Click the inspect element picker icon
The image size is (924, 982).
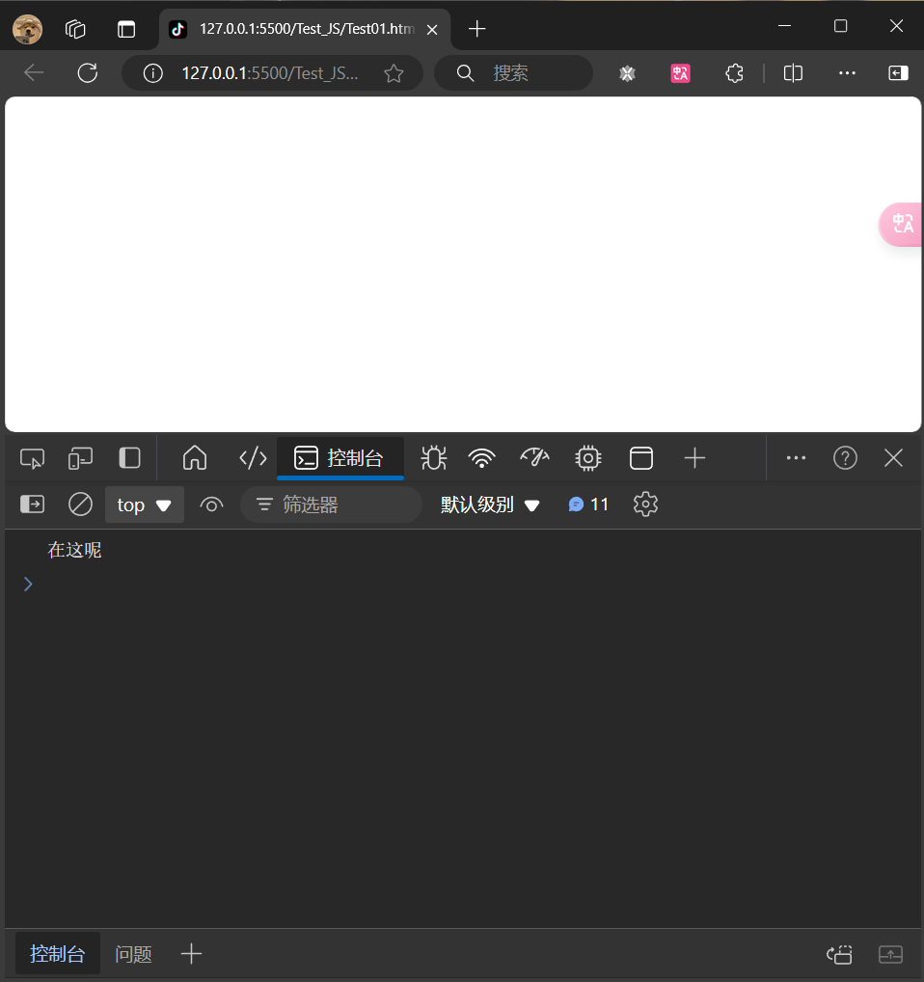(x=32, y=458)
